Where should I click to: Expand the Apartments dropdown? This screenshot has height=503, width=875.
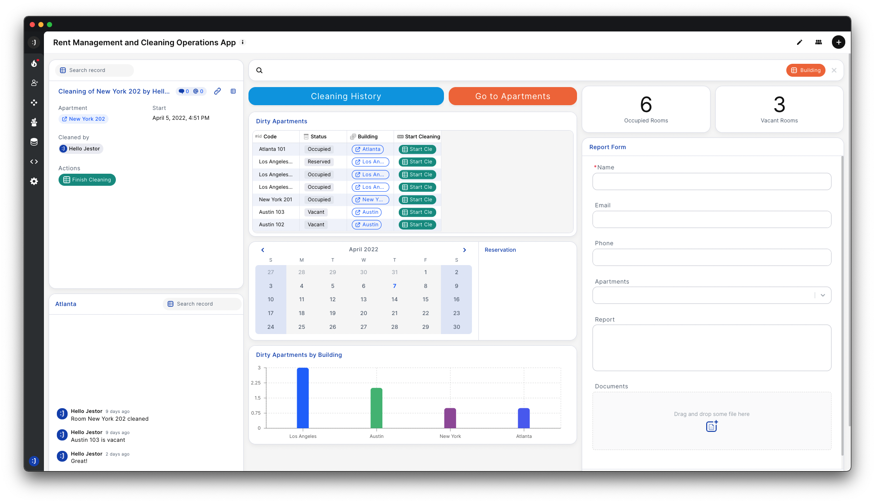(822, 295)
